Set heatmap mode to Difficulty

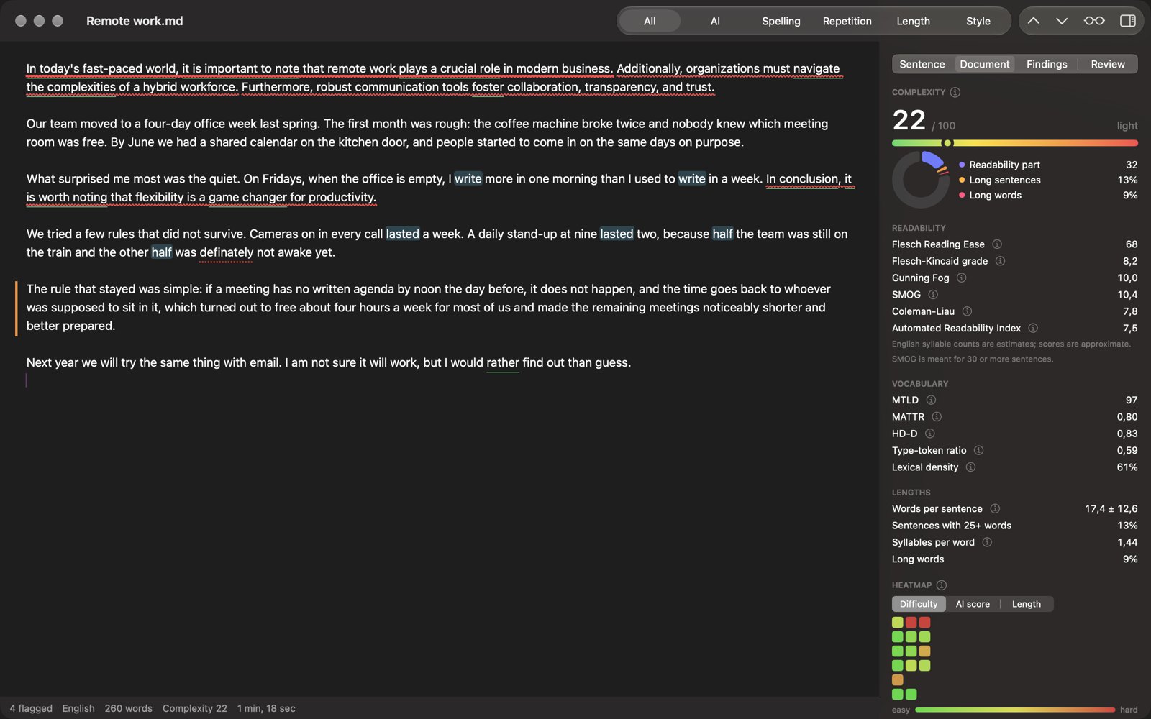click(x=919, y=604)
